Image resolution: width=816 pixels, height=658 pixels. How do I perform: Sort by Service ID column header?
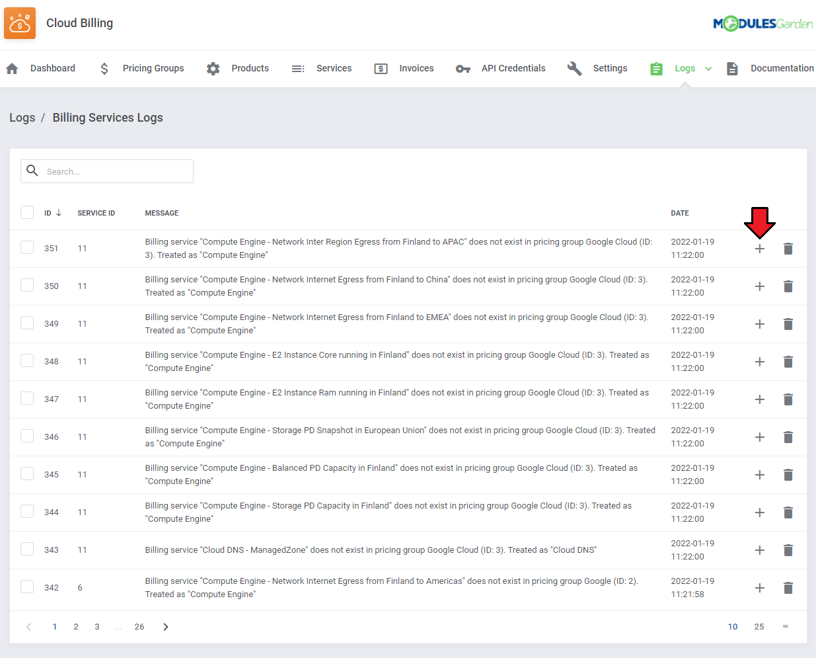click(96, 213)
